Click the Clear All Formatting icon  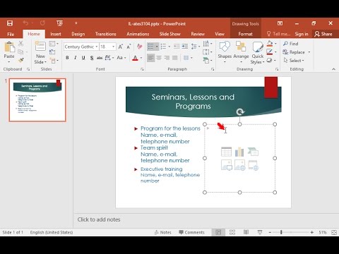click(x=140, y=47)
